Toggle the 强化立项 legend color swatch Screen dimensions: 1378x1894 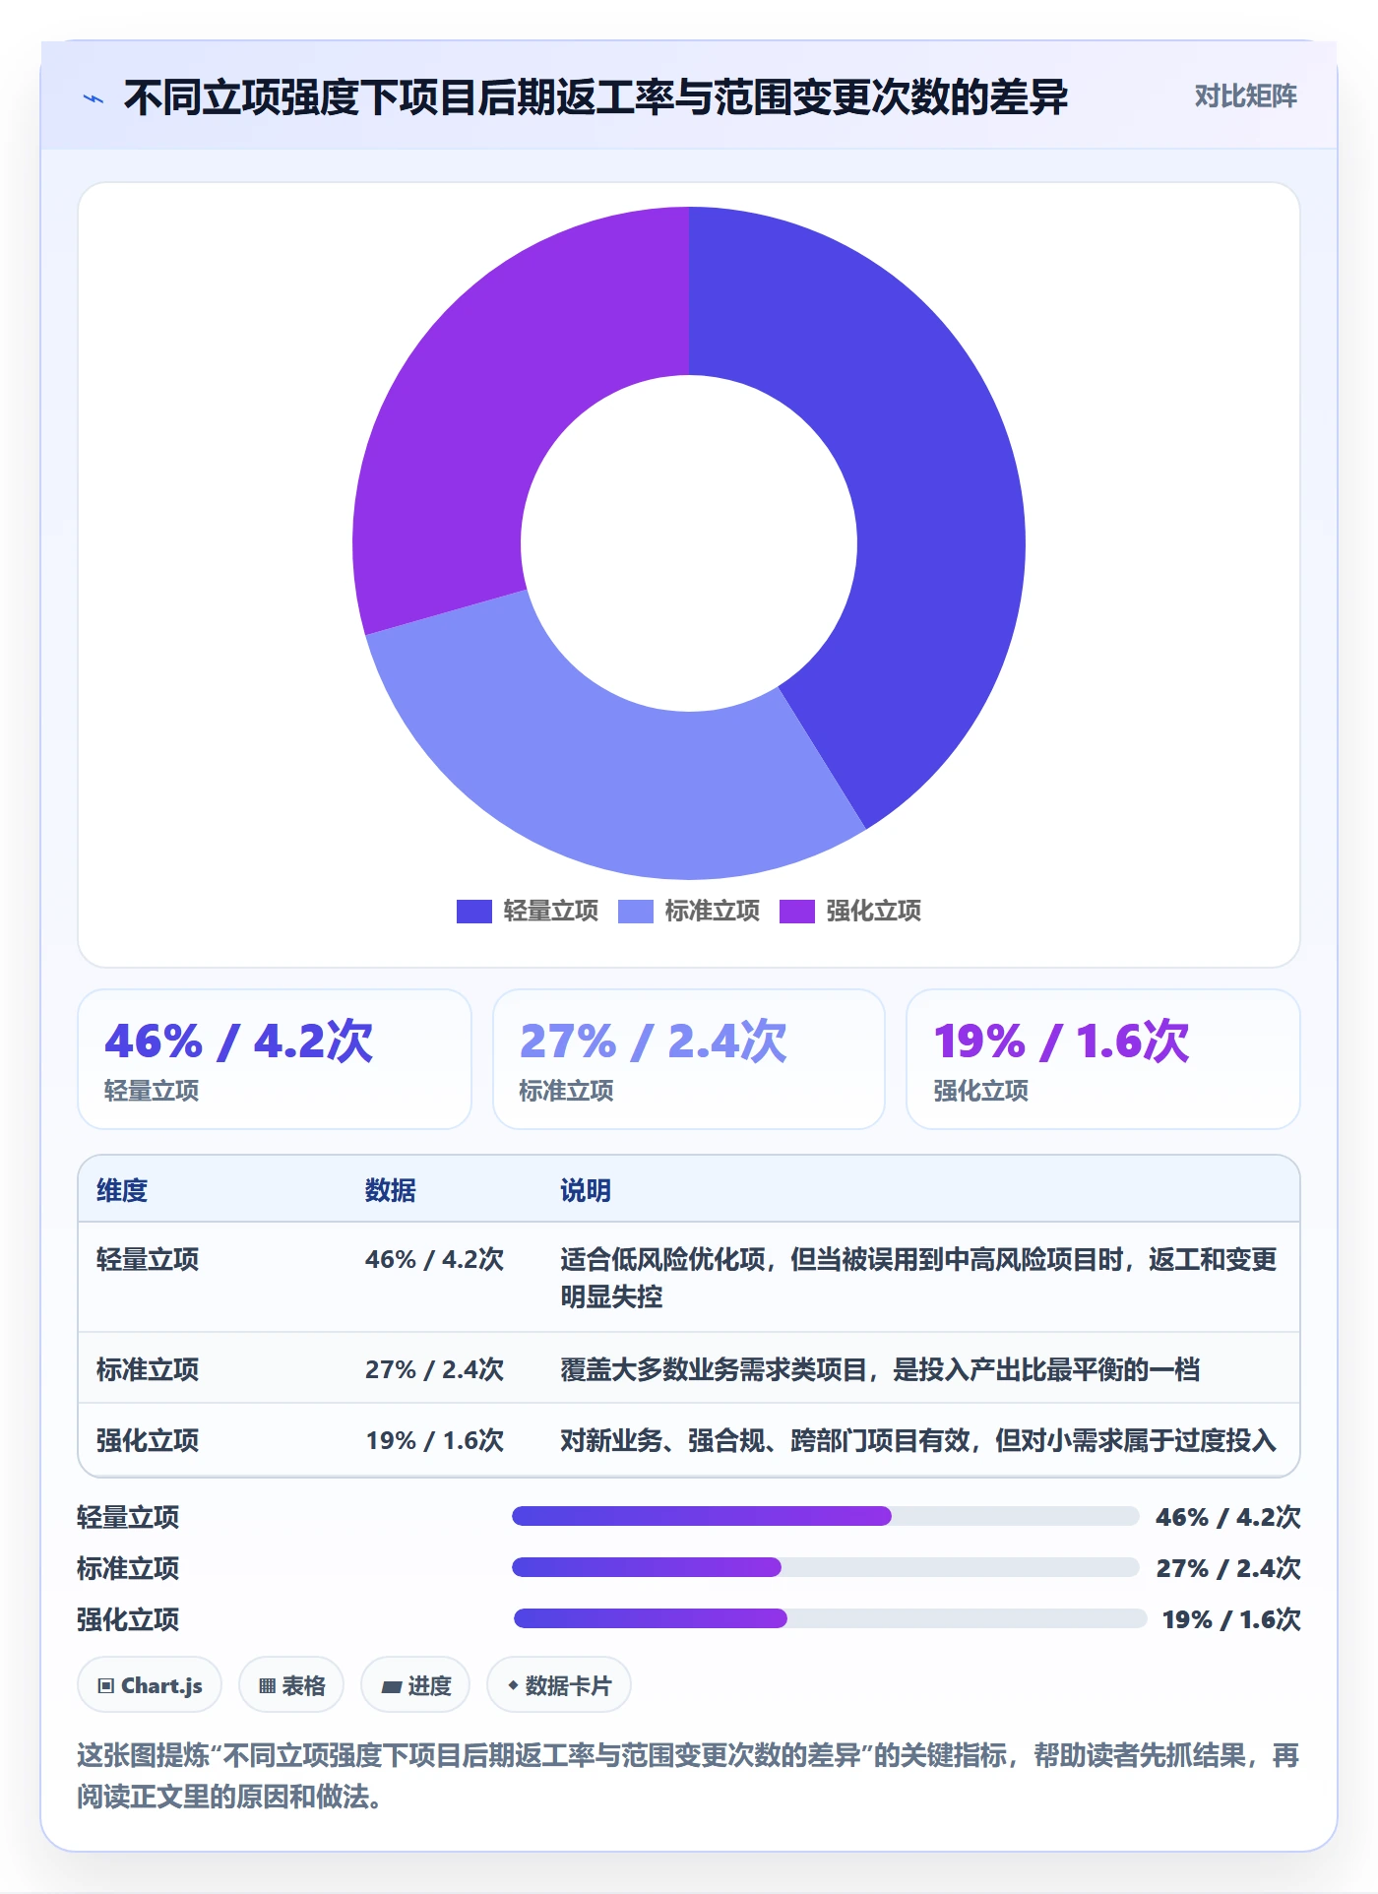click(797, 912)
